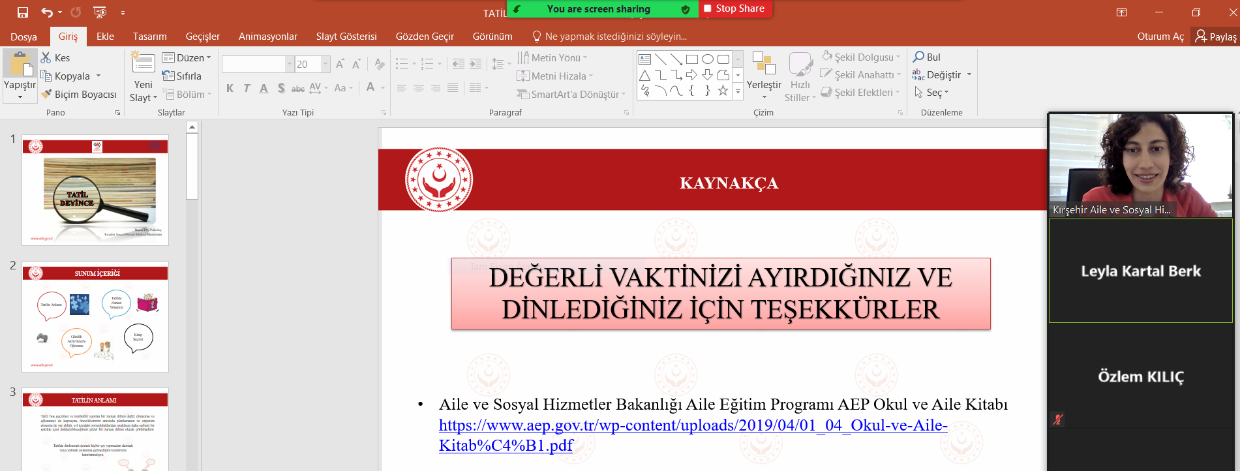Image resolution: width=1240 pixels, height=471 pixels.
Task: Start slideshow from beginning icon in title bar
Action: point(100,12)
